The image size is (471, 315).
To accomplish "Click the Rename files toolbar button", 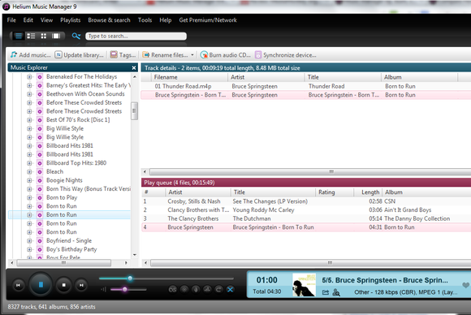I will [165, 55].
